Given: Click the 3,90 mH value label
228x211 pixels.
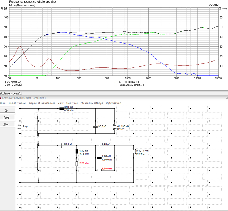Looking at the screenshot, I should coord(68,107).
